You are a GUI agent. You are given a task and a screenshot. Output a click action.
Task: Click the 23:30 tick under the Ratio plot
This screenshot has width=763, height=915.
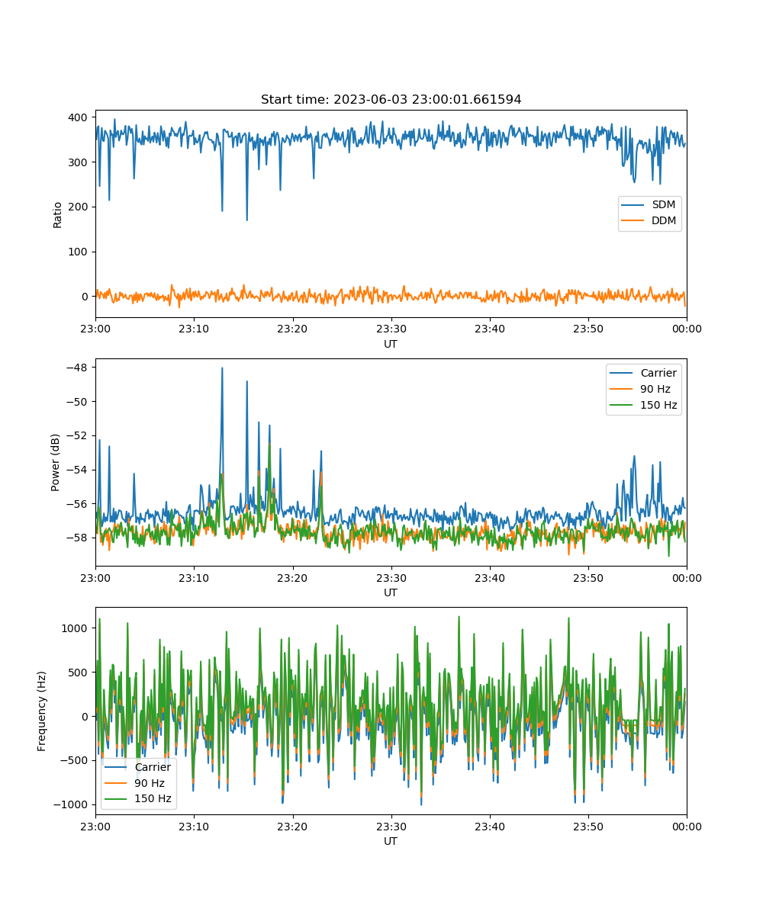point(391,329)
